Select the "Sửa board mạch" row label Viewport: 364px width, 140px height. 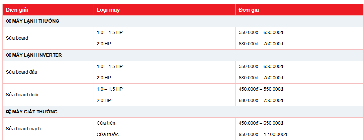pyautogui.click(x=23, y=129)
